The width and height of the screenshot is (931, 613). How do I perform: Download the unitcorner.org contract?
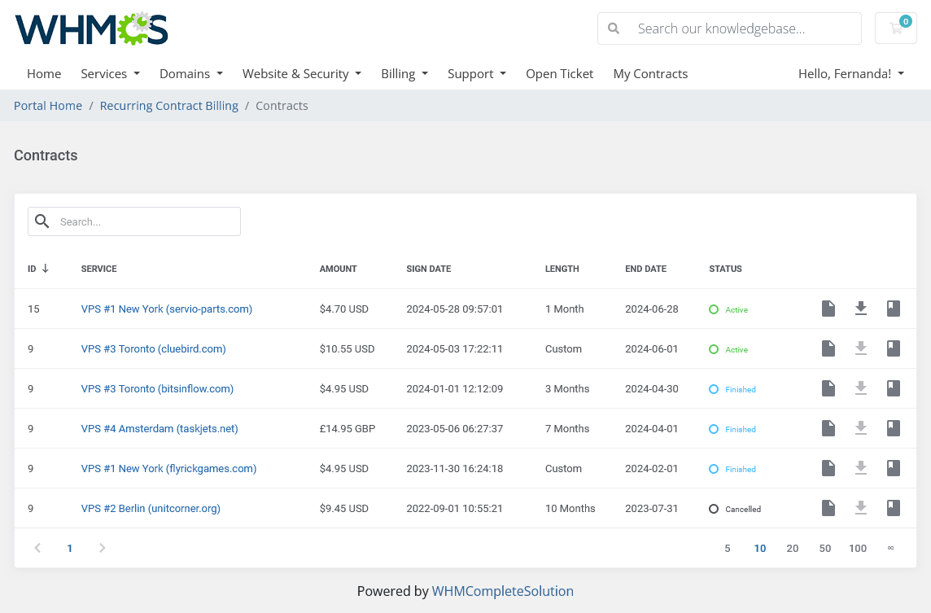coord(861,507)
